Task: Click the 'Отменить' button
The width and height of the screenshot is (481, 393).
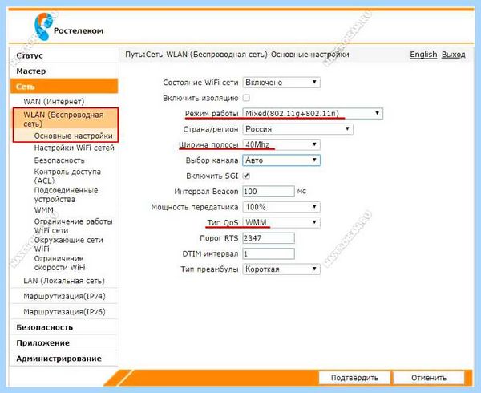Action: [x=429, y=378]
